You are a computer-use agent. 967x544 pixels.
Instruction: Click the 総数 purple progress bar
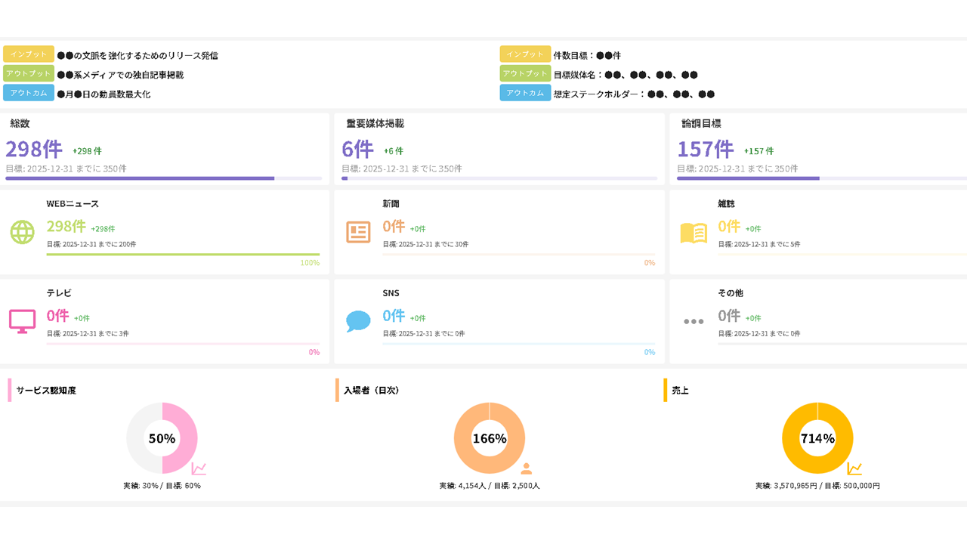click(x=163, y=178)
